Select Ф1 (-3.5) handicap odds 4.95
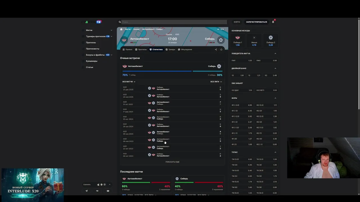360x202 pixels. [242, 105]
